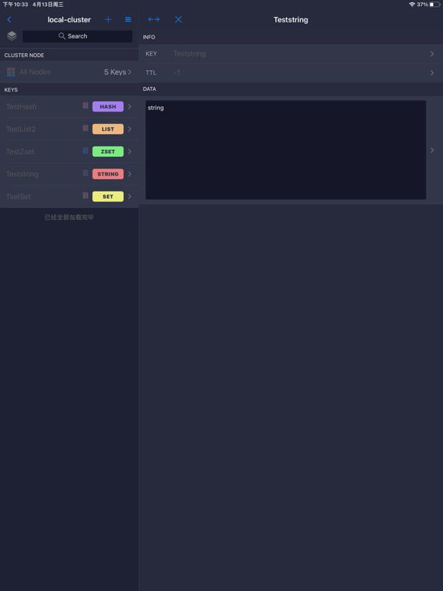
Task: Open DATA section chevron
Action: pyautogui.click(x=432, y=150)
